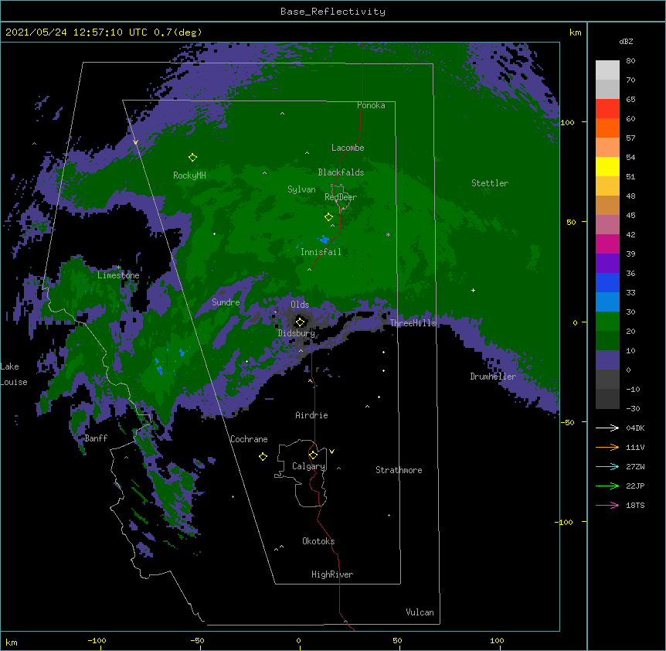Click the Olds city label
Screen dimensions: 666x651
pyautogui.click(x=300, y=305)
